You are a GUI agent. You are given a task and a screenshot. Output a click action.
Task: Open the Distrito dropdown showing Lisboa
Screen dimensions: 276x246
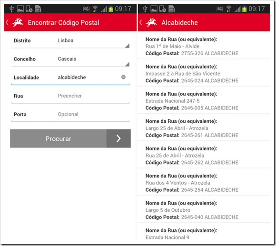tap(70, 41)
